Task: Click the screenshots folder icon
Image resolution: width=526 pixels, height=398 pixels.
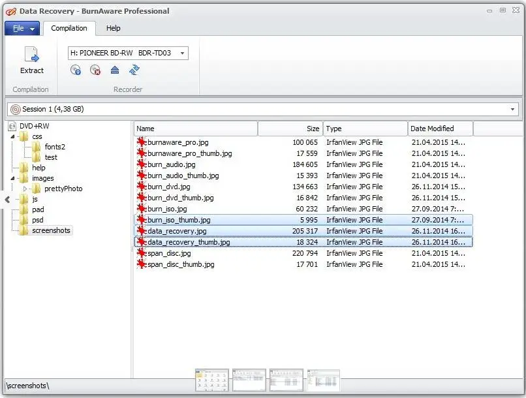Action: (x=23, y=230)
